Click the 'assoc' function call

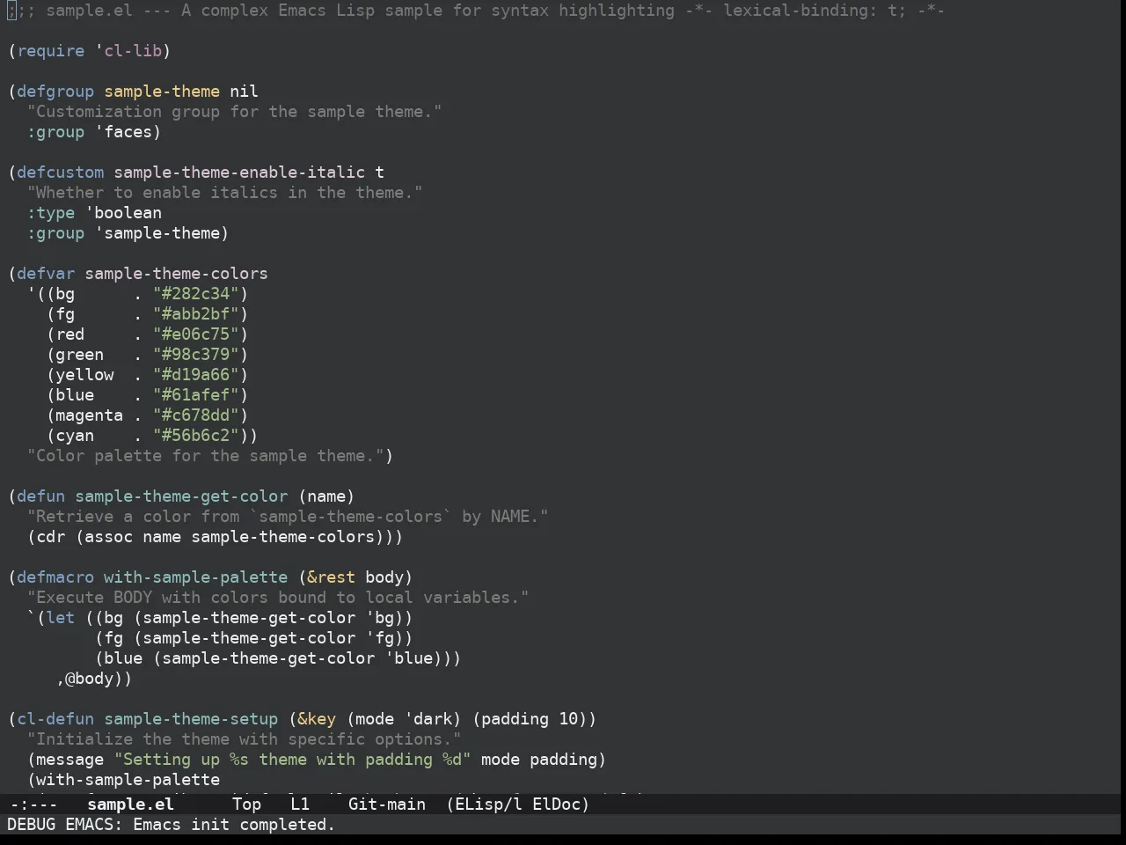coord(109,537)
